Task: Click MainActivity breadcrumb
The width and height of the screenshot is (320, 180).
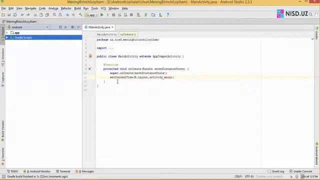Action: point(106,34)
